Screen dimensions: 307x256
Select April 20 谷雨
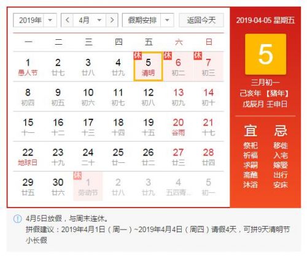click(x=178, y=127)
